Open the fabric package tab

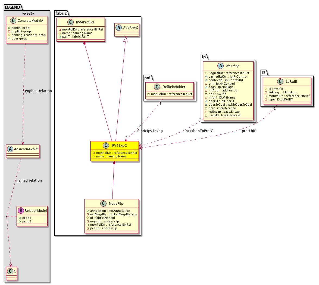pos(60,13)
